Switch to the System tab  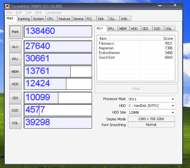coord(38,19)
